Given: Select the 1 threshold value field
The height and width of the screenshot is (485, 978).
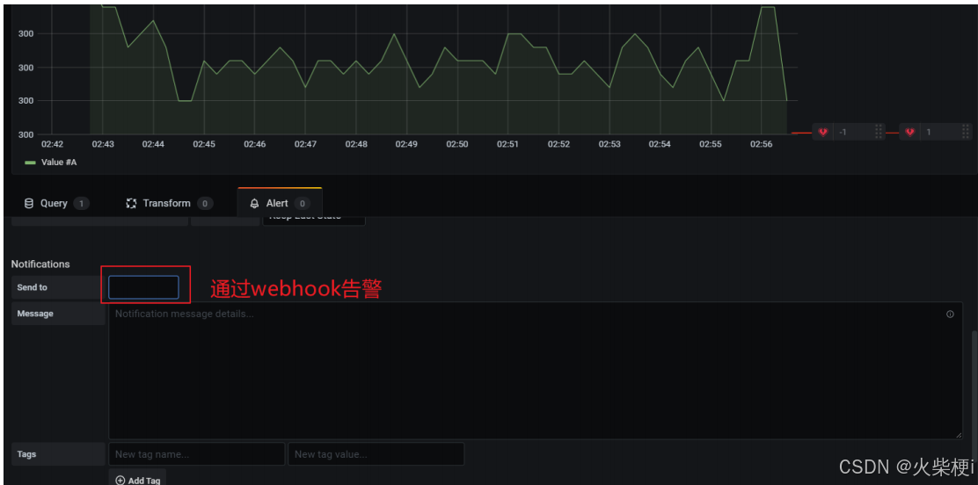Looking at the screenshot, I should coord(940,132).
